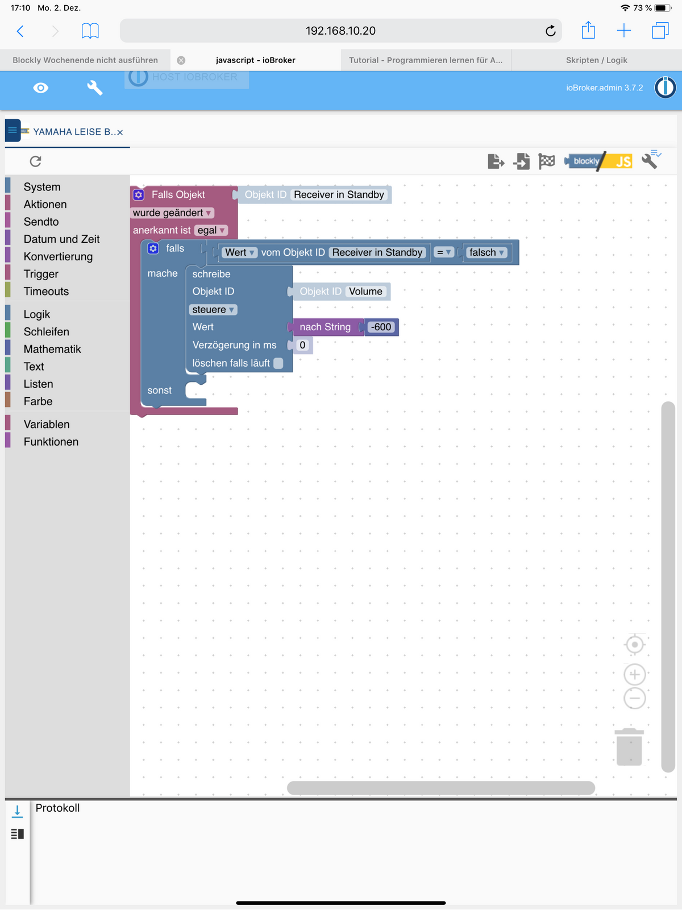Open falsch boolean dropdown
This screenshot has height=910, width=682.
pos(487,252)
